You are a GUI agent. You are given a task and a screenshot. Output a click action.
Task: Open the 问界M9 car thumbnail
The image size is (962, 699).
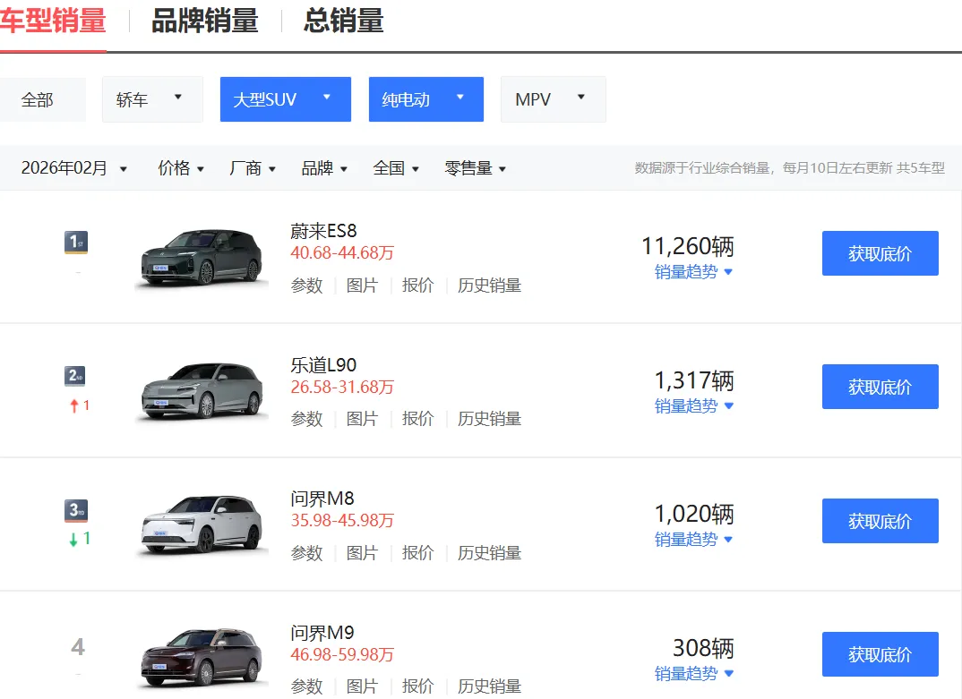pyautogui.click(x=202, y=658)
